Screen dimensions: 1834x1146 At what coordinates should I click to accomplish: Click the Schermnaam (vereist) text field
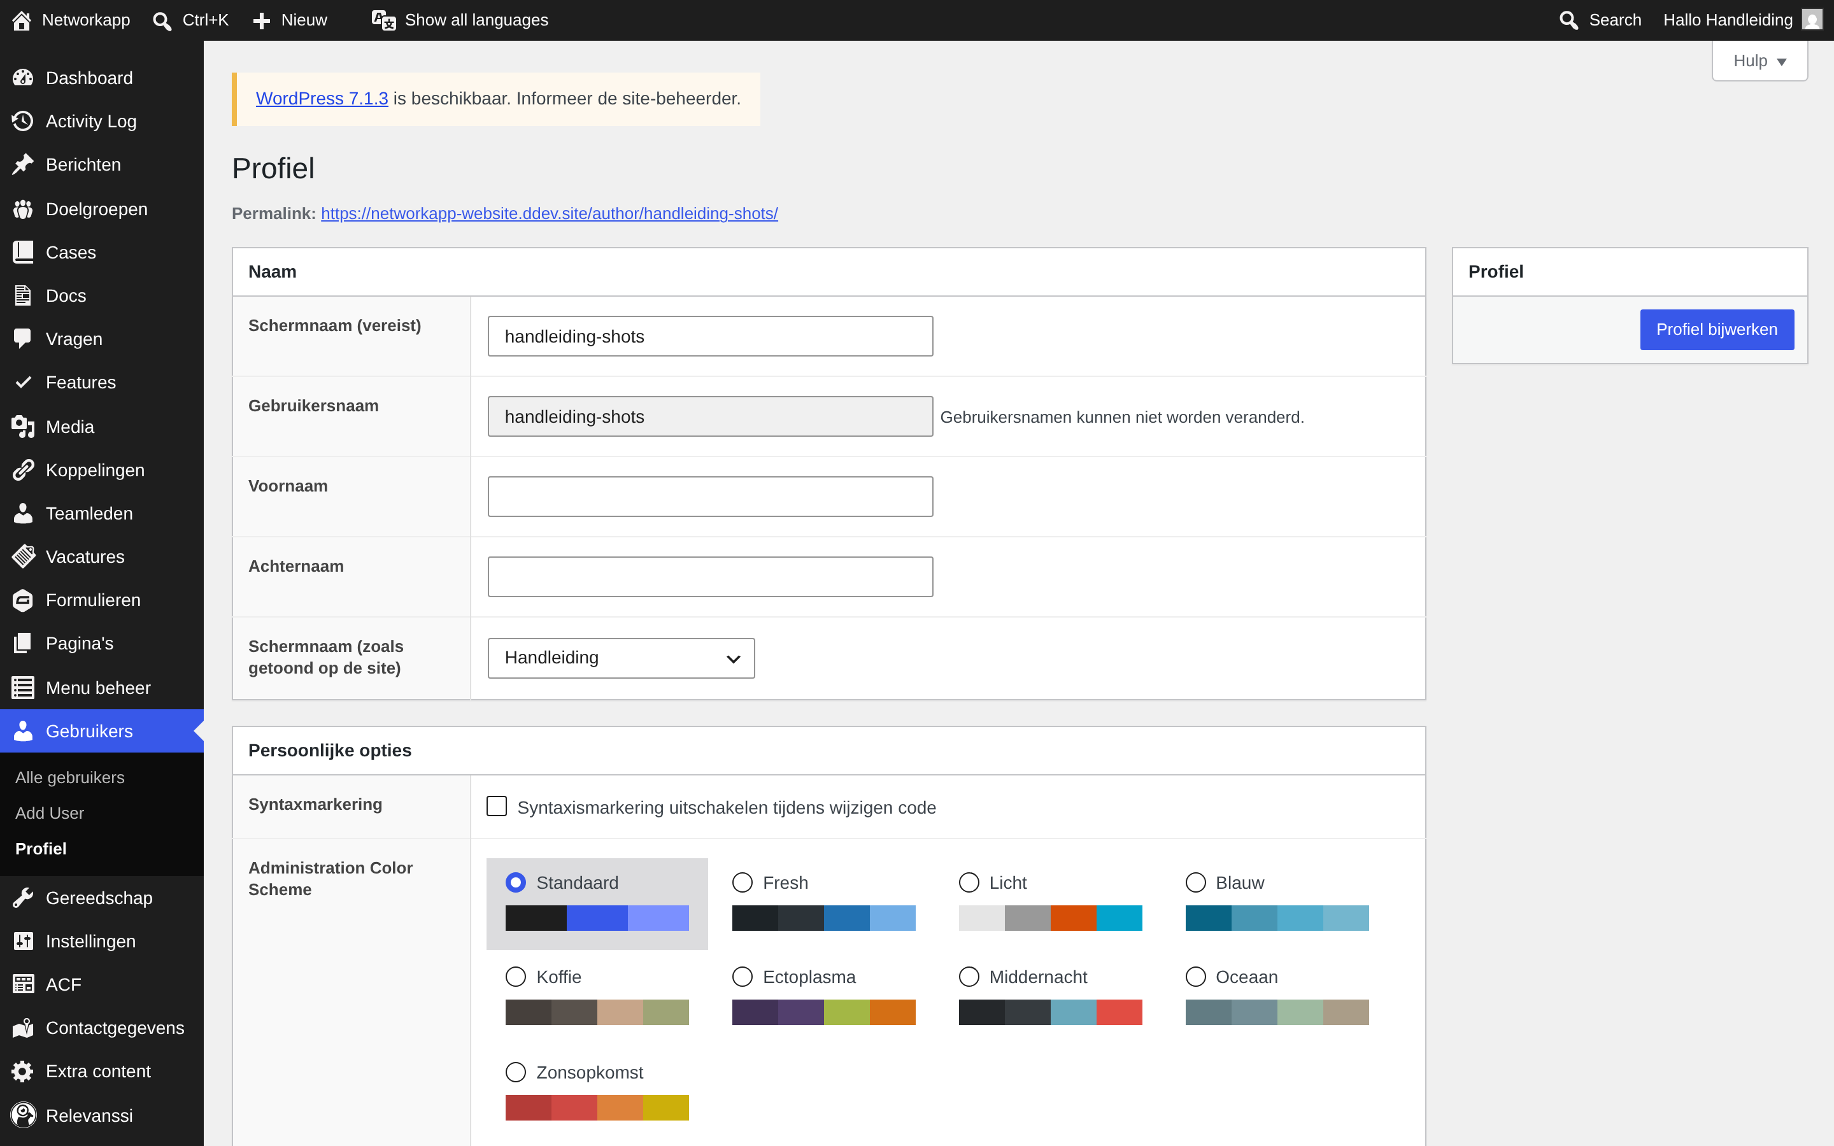pyautogui.click(x=710, y=337)
